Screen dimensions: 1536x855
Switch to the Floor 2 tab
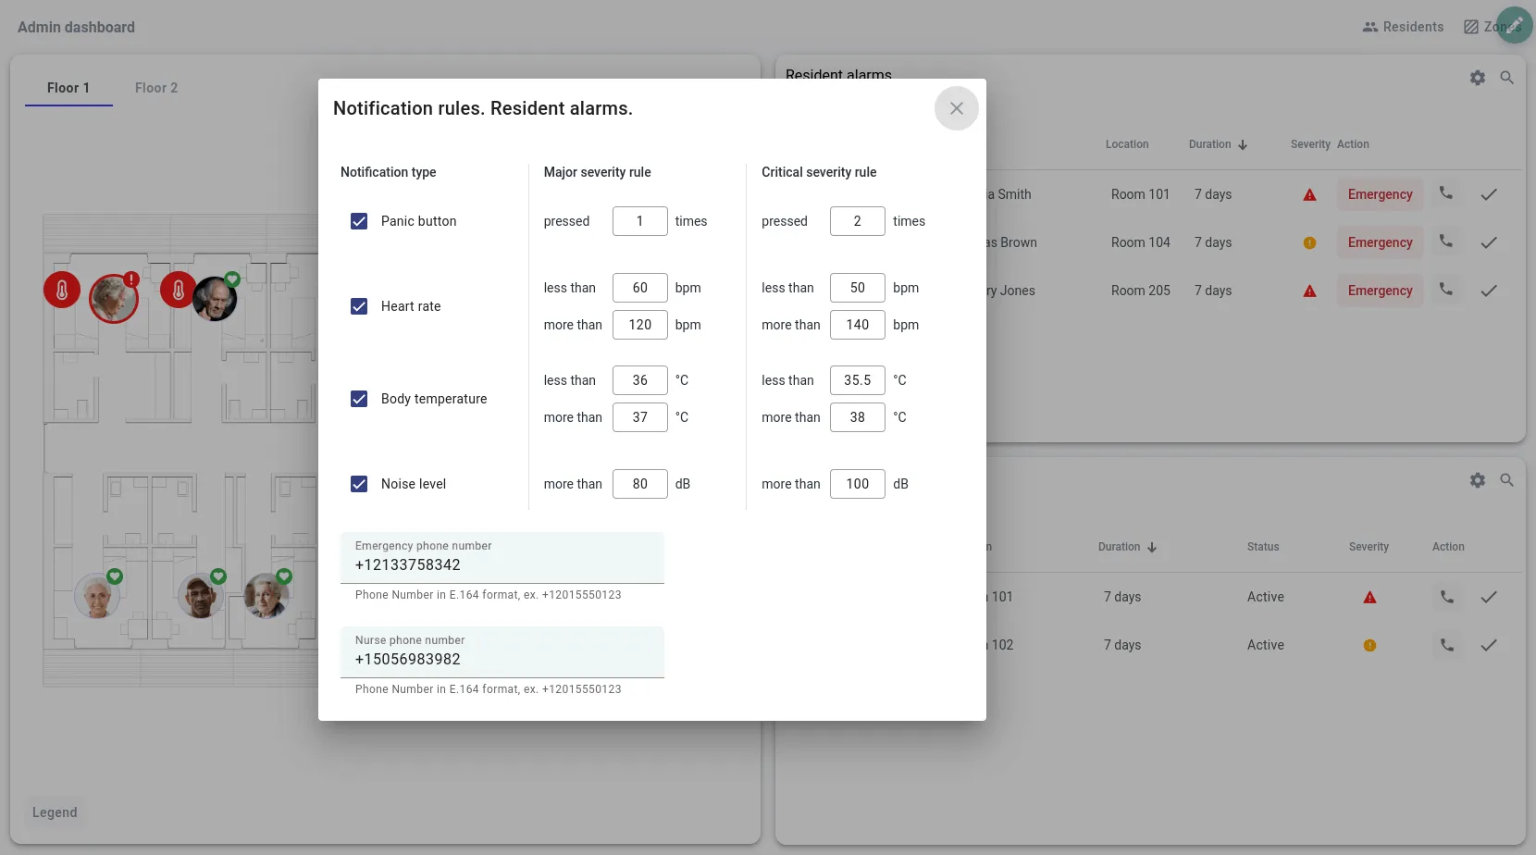[155, 88]
